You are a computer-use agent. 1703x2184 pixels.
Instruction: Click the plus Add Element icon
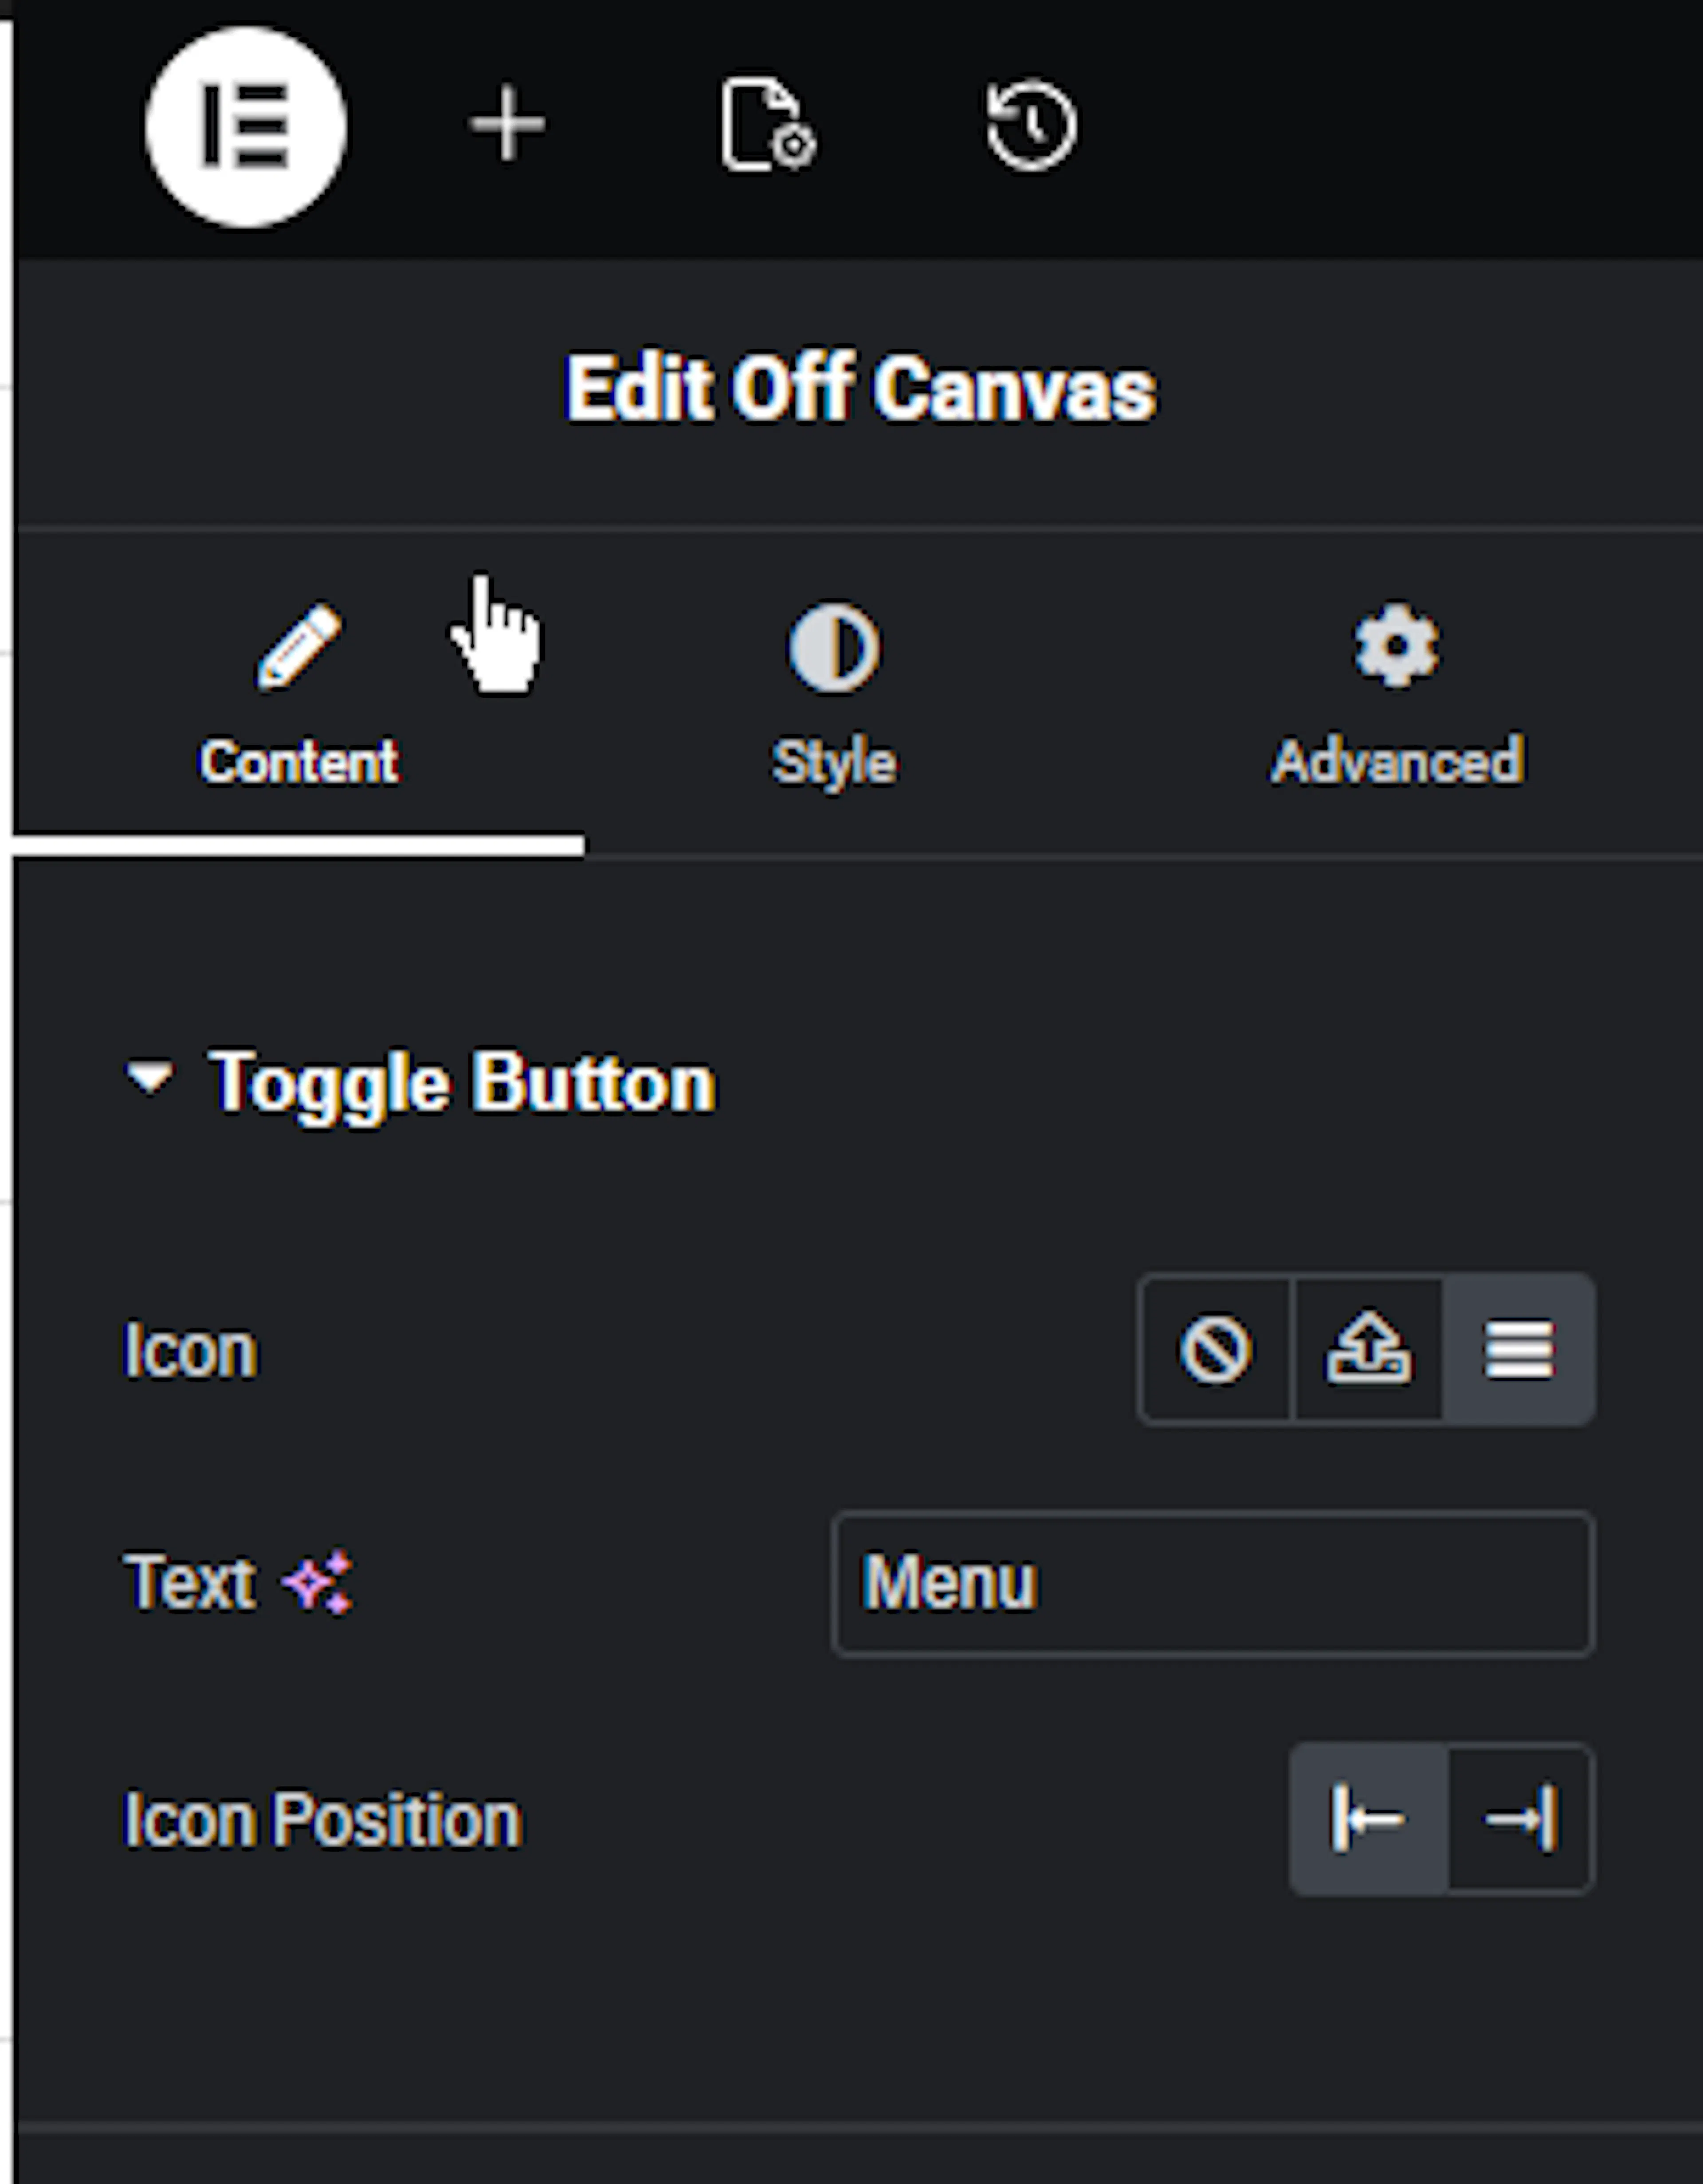pyautogui.click(x=508, y=124)
